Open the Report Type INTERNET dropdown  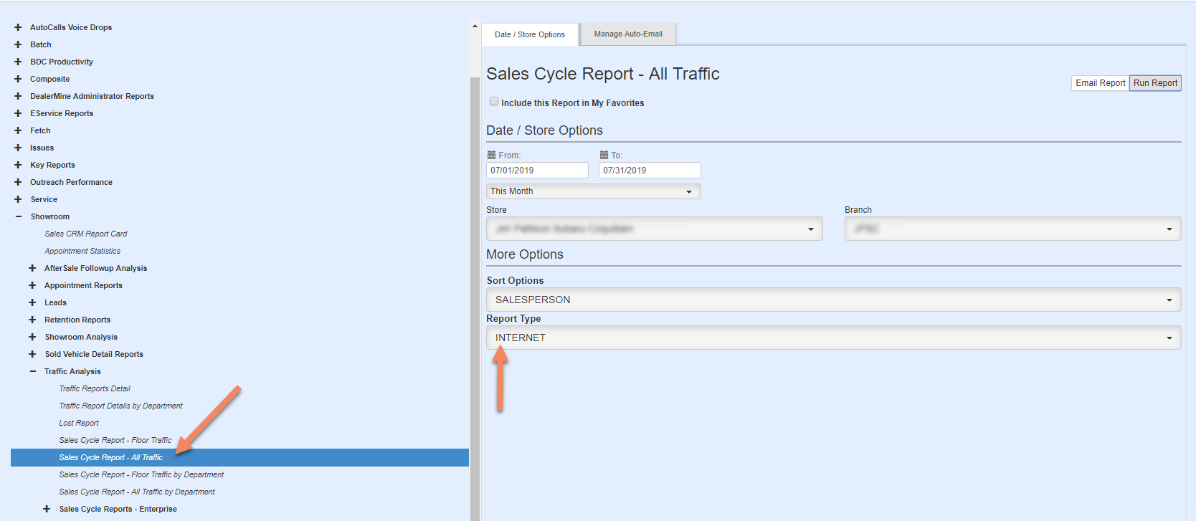(832, 338)
